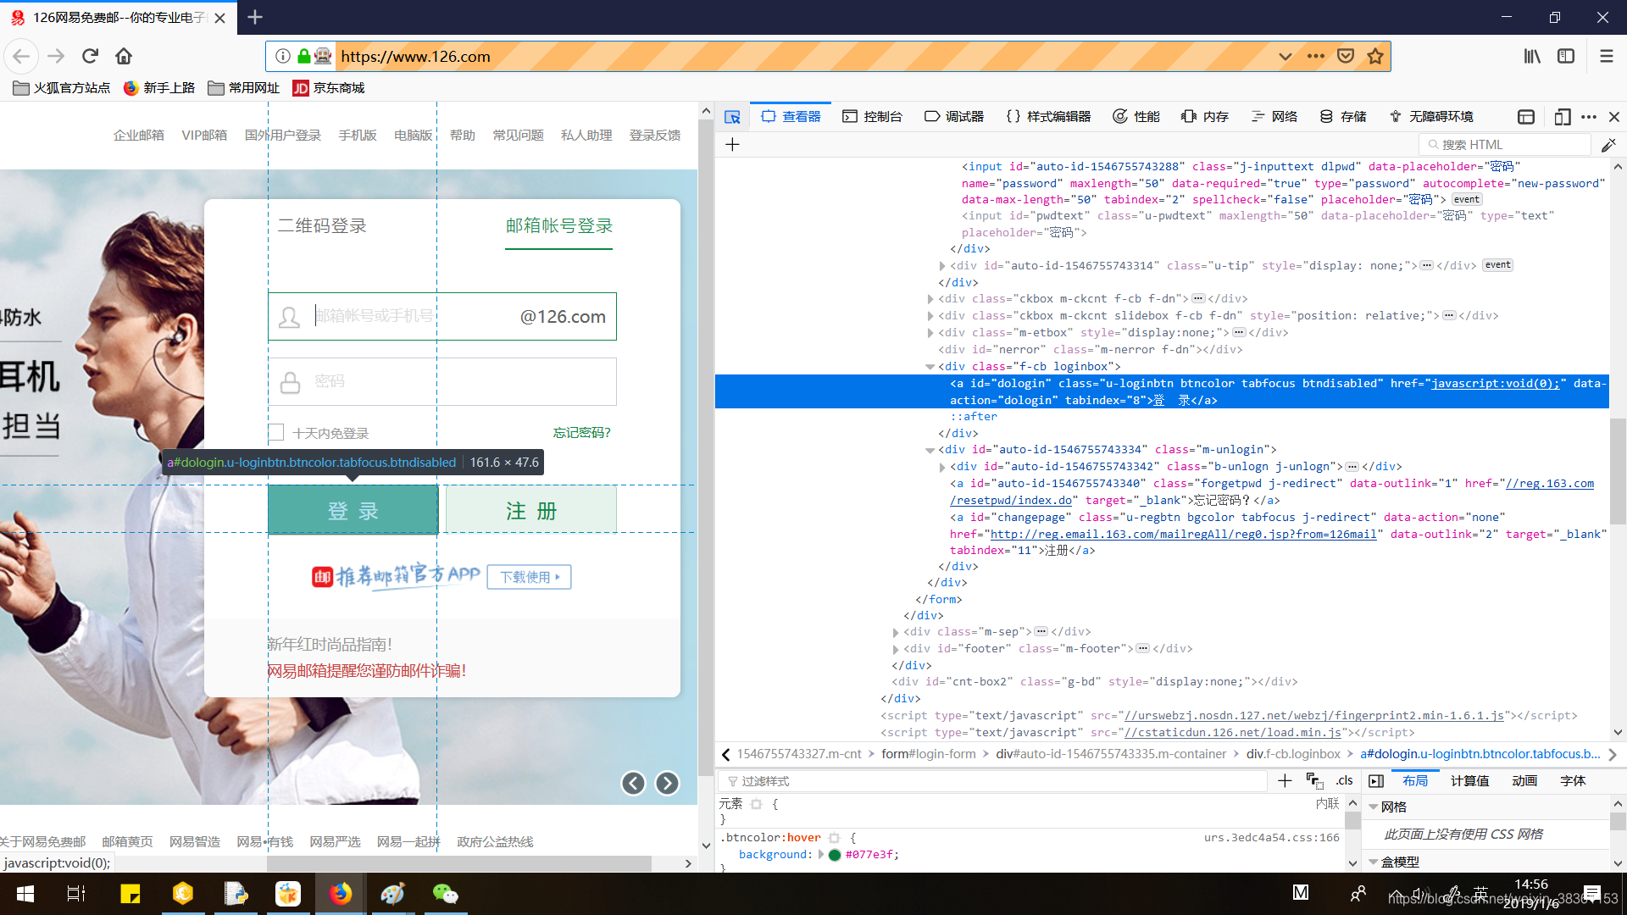Open Task View in taskbar
The width and height of the screenshot is (1627, 915).
(75, 894)
